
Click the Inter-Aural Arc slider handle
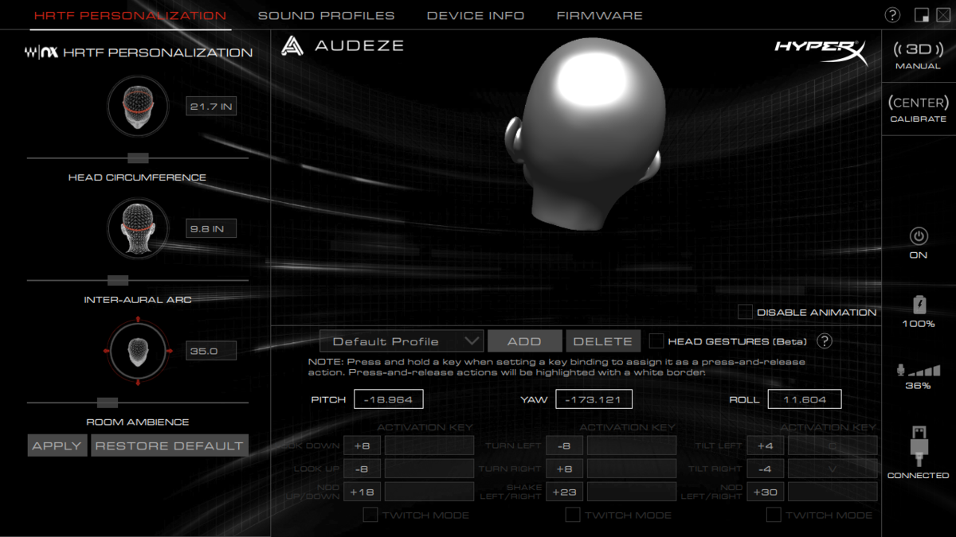click(x=118, y=280)
